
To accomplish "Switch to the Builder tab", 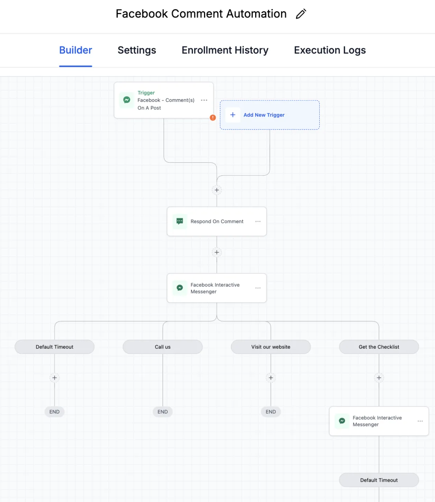I will tap(75, 50).
